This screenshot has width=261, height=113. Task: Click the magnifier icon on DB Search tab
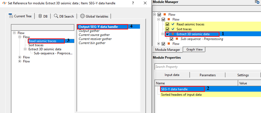56,16
